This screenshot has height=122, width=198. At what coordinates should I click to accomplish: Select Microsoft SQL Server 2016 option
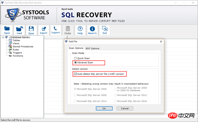[115, 101]
